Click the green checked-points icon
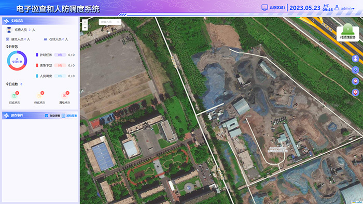The width and height of the screenshot is (363, 204). pyautogui.click(x=15, y=95)
